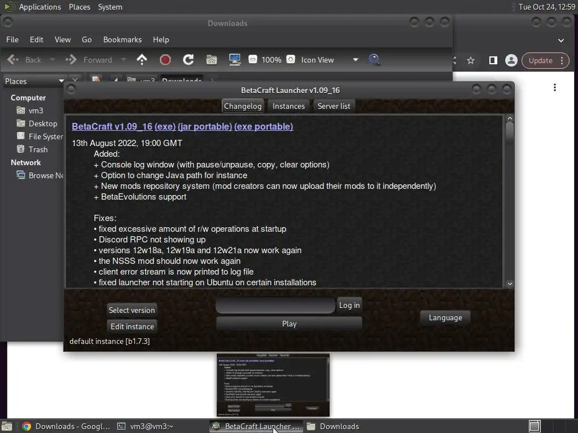Switch to Chrome Downloads taskbar item
This screenshot has width=578, height=433.
[67, 426]
